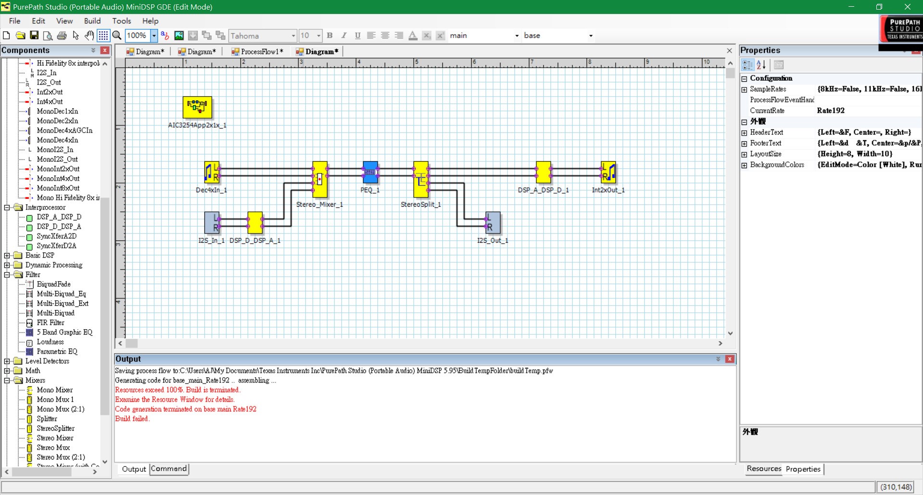Open the font size dropdown
923x495 pixels.
(x=318, y=36)
